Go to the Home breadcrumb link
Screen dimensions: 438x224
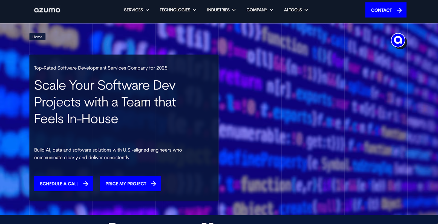[x=38, y=37]
